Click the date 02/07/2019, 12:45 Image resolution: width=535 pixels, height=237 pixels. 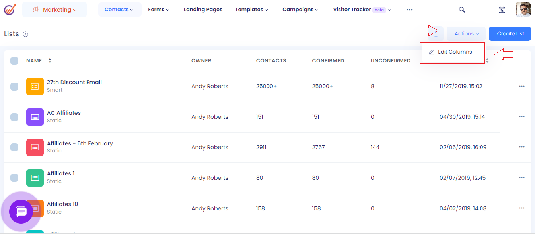click(x=463, y=178)
